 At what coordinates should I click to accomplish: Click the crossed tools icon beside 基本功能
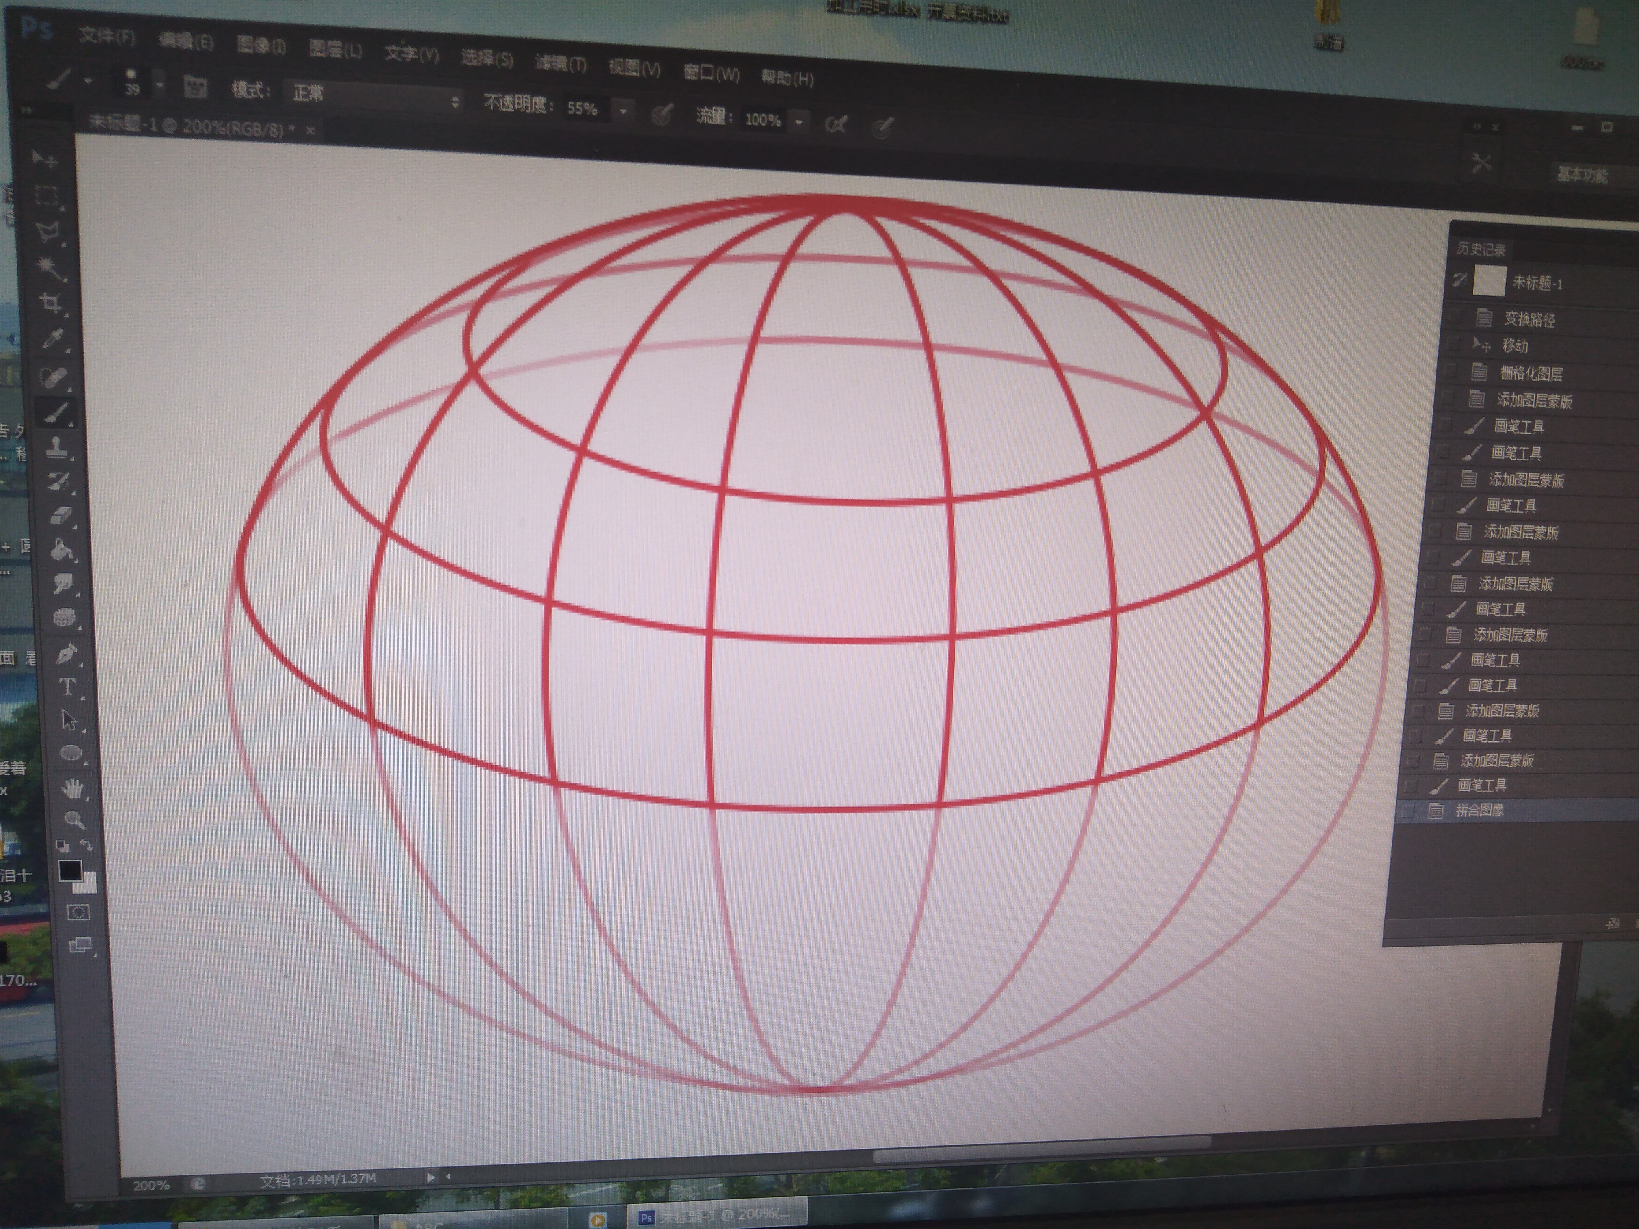coord(1481,163)
